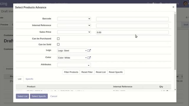This screenshot has width=189, height=106.
Task: Click the Preview button in background invoice
Action: (x=4, y=25)
